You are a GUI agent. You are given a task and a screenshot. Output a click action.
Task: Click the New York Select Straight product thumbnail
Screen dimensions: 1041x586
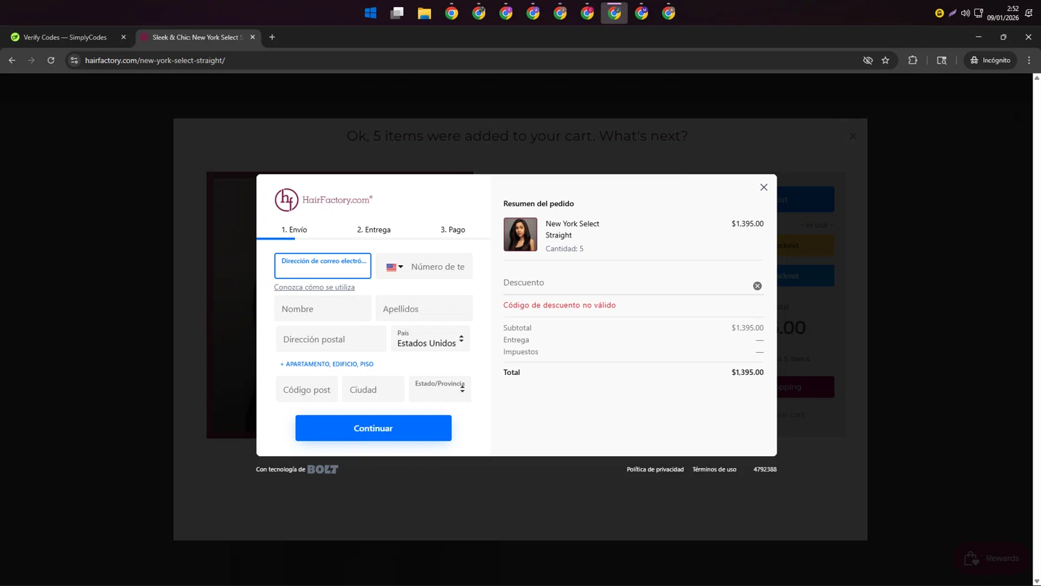pyautogui.click(x=520, y=235)
